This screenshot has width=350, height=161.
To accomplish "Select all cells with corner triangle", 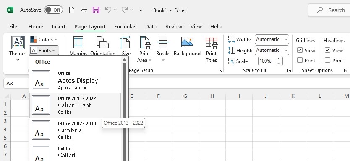I will click(7, 96).
